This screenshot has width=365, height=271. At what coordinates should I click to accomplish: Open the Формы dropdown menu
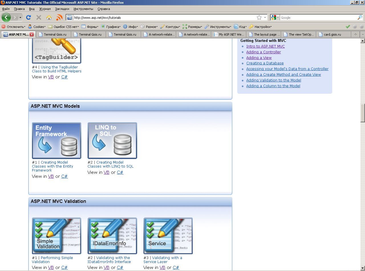click(x=90, y=27)
